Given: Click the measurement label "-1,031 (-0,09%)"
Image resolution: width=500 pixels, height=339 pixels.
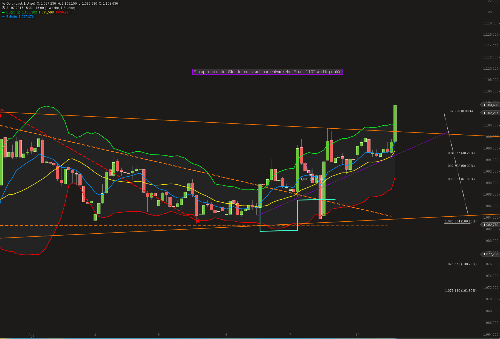Looking at the screenshot, I should [311, 179].
